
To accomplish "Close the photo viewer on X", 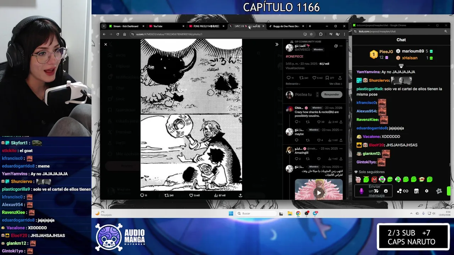I will click(x=106, y=44).
